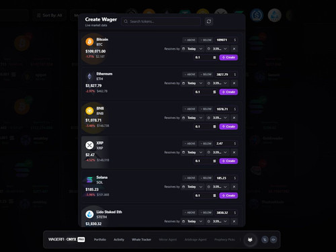Click the XRP target price field

tap(226, 144)
